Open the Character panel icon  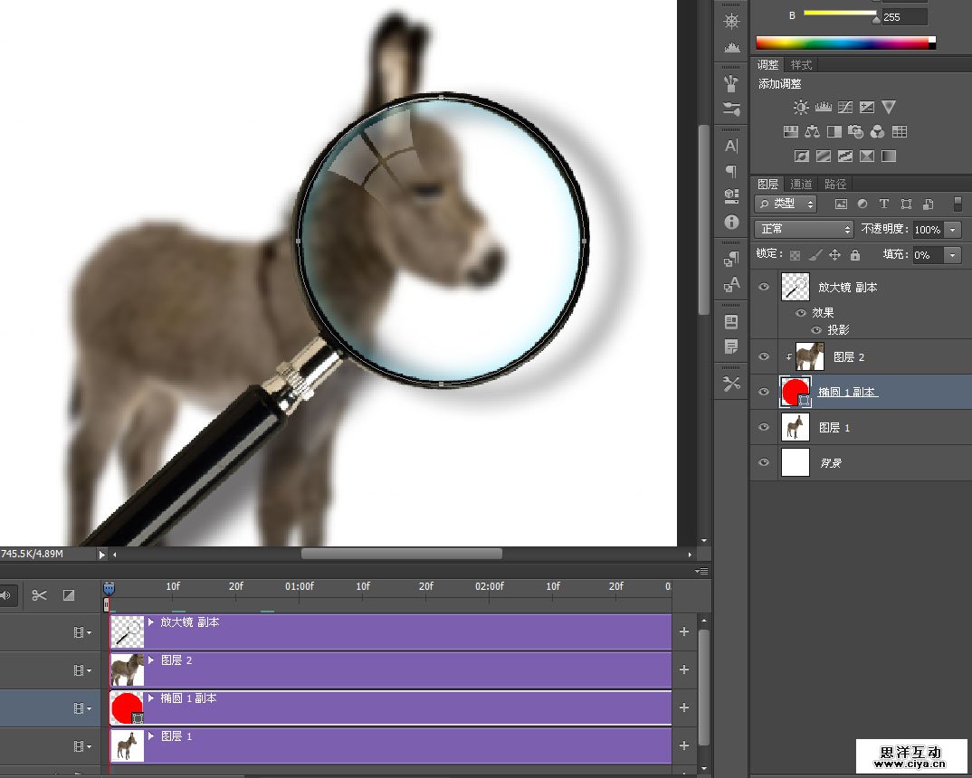[x=731, y=146]
